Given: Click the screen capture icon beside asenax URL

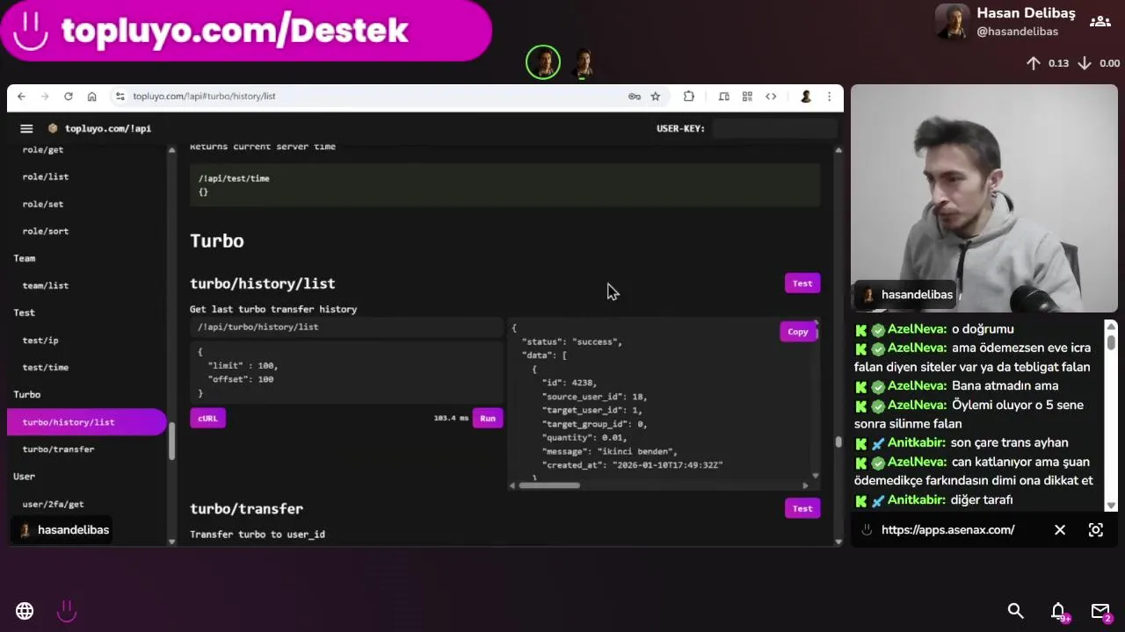Looking at the screenshot, I should pyautogui.click(x=1096, y=530).
